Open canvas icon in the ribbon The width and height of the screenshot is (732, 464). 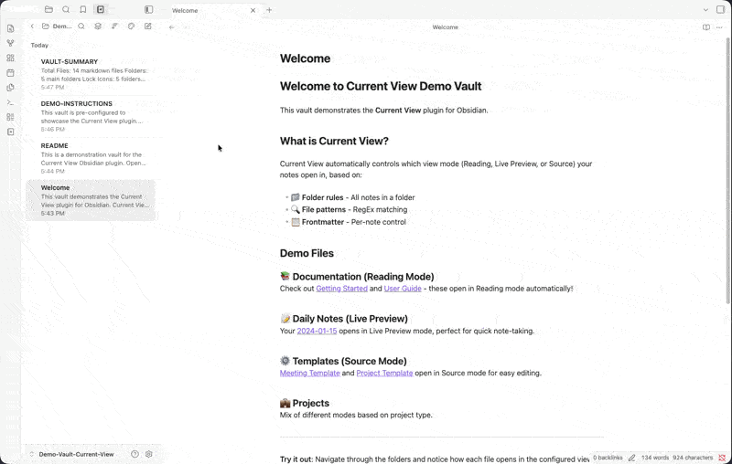11,58
